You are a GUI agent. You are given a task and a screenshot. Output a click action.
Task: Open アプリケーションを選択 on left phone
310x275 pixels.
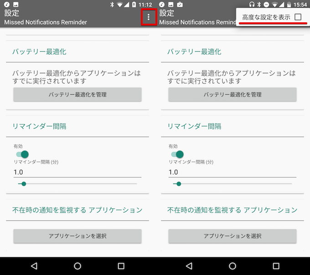[77, 236]
